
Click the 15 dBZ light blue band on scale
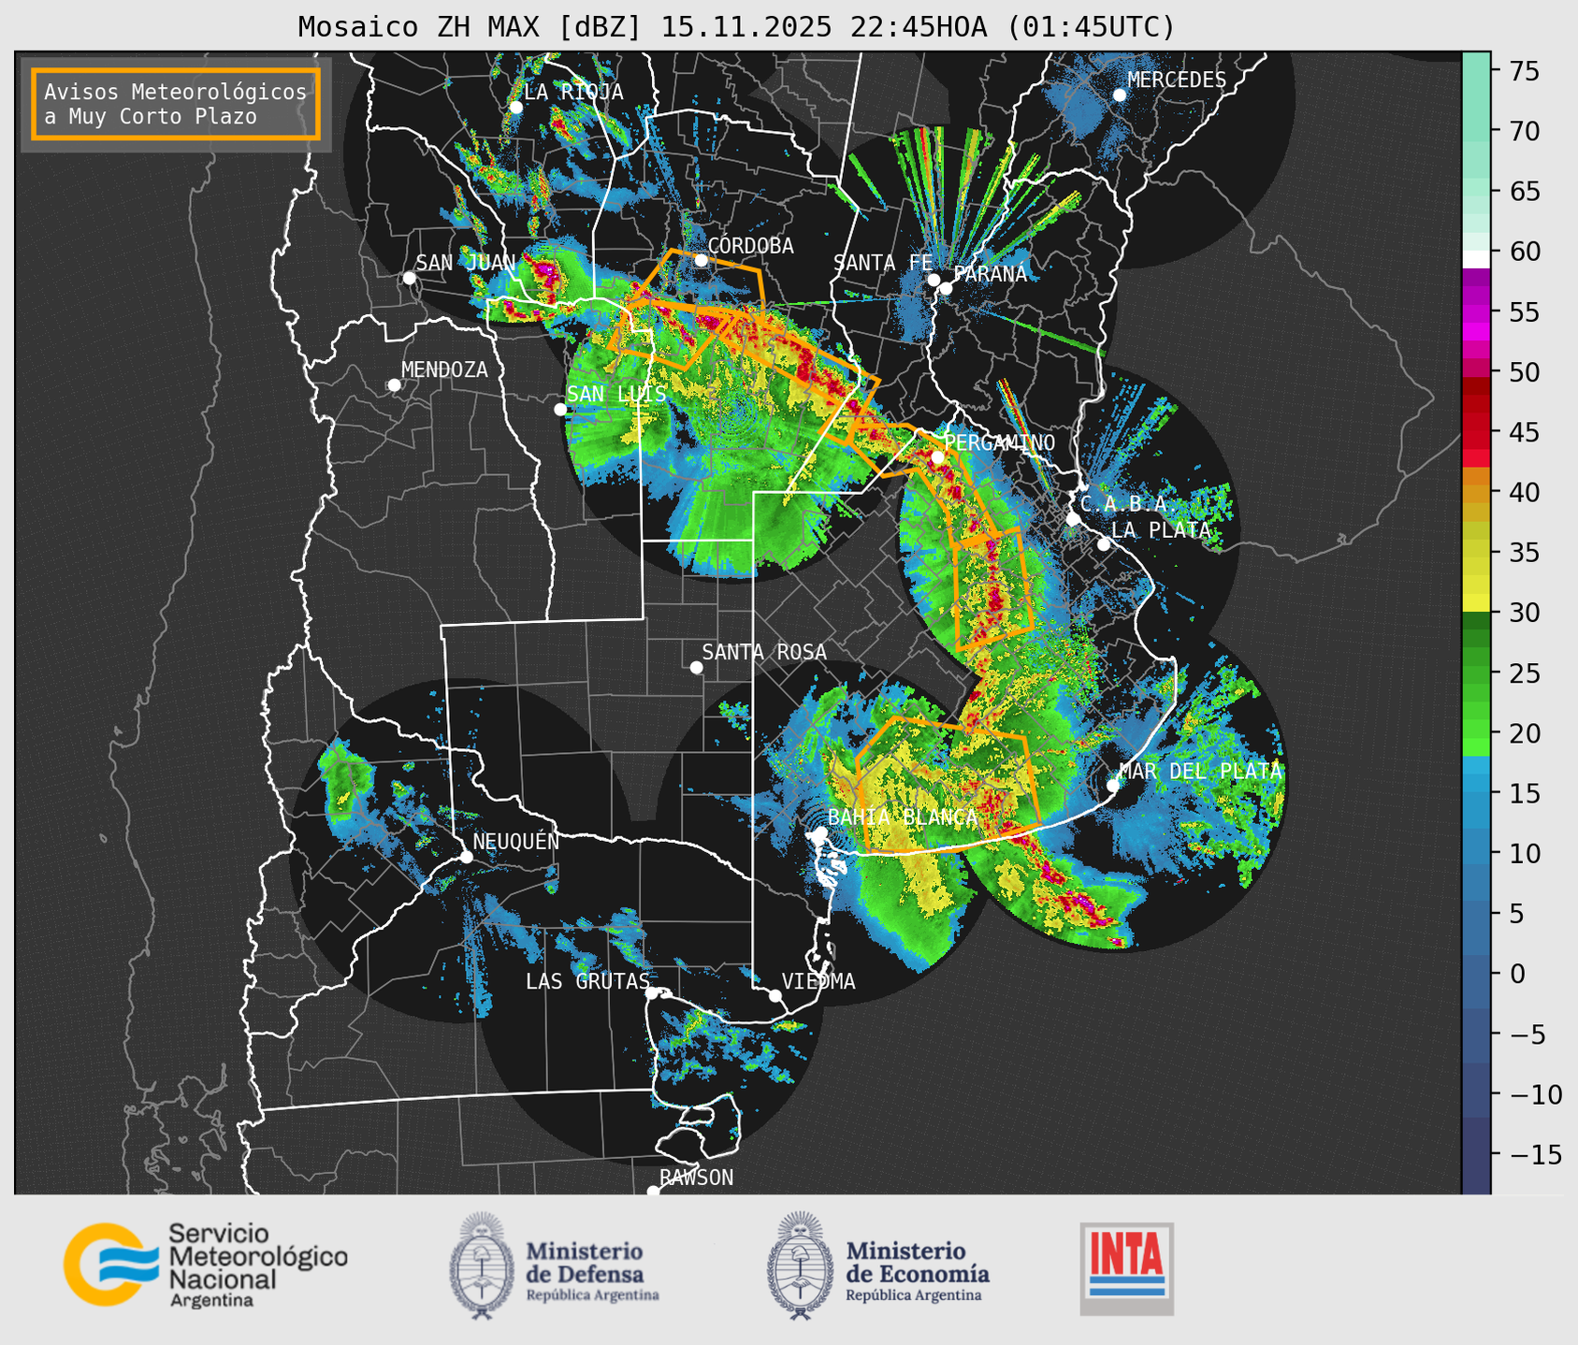pyautogui.click(x=1476, y=793)
